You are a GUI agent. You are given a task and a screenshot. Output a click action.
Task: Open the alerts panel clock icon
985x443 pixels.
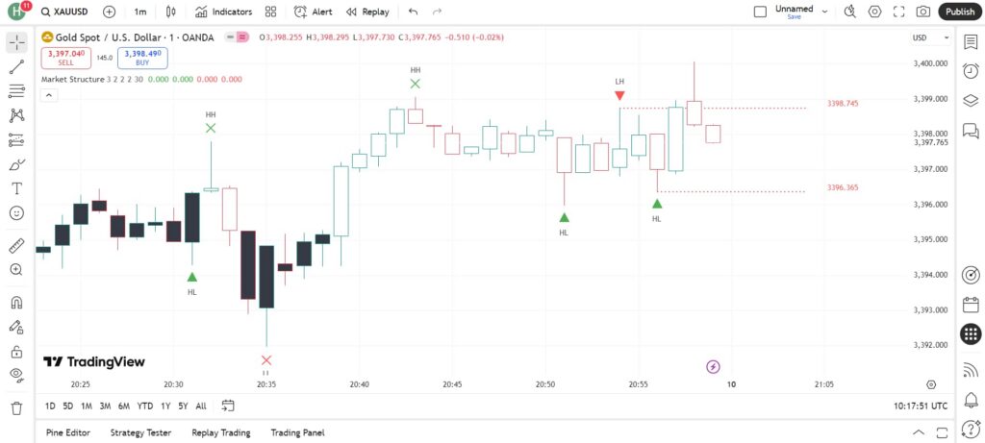[971, 71]
